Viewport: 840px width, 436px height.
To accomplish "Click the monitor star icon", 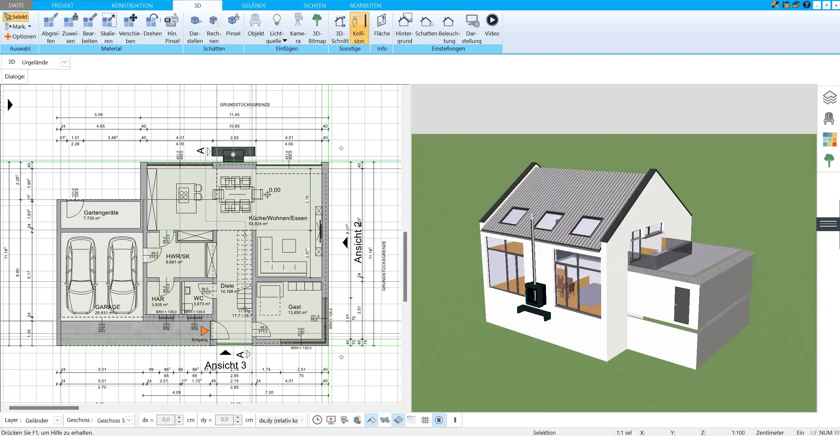I will point(331,420).
